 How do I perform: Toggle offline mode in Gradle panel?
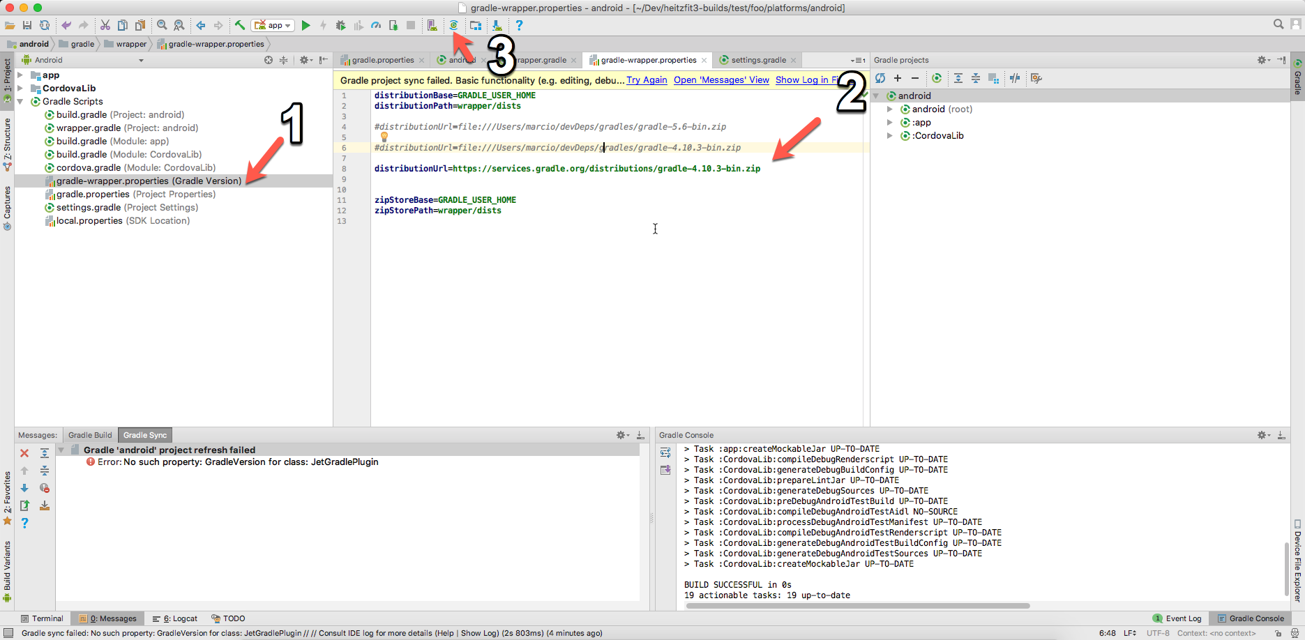tap(1015, 78)
